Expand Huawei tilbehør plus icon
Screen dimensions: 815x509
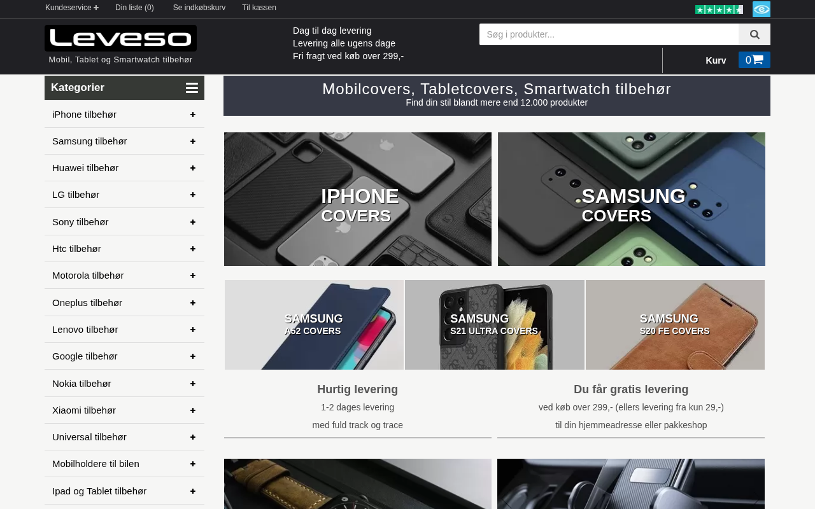click(x=193, y=168)
